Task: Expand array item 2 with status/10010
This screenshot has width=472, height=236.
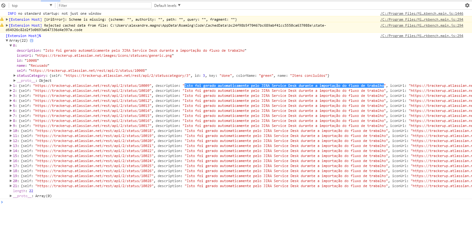Action: pyautogui.click(x=11, y=91)
